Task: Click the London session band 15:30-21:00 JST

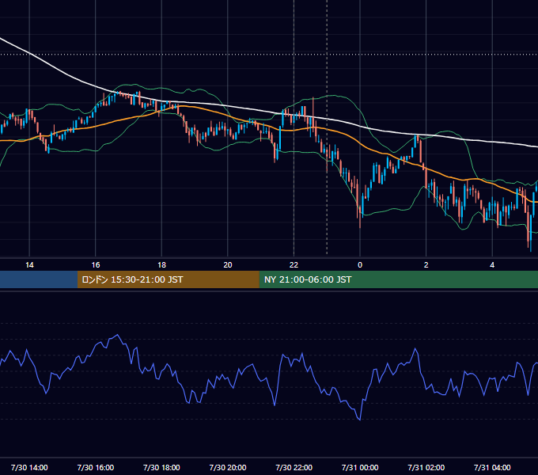Action: [x=168, y=279]
